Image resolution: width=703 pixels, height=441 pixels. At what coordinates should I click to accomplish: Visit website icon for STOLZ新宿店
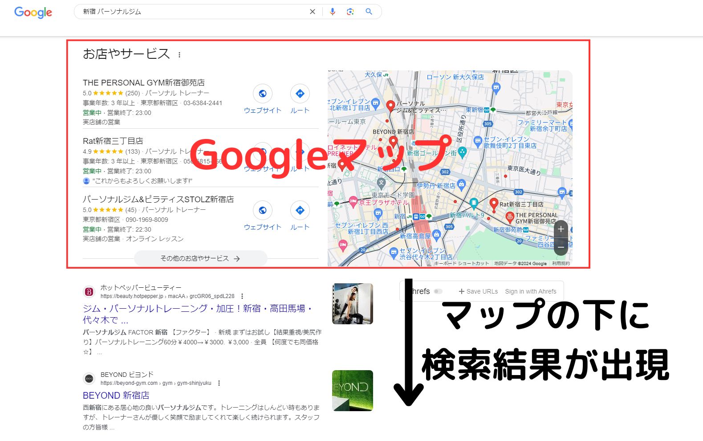click(263, 210)
